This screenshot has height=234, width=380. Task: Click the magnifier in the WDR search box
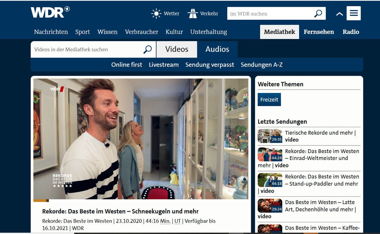point(318,13)
